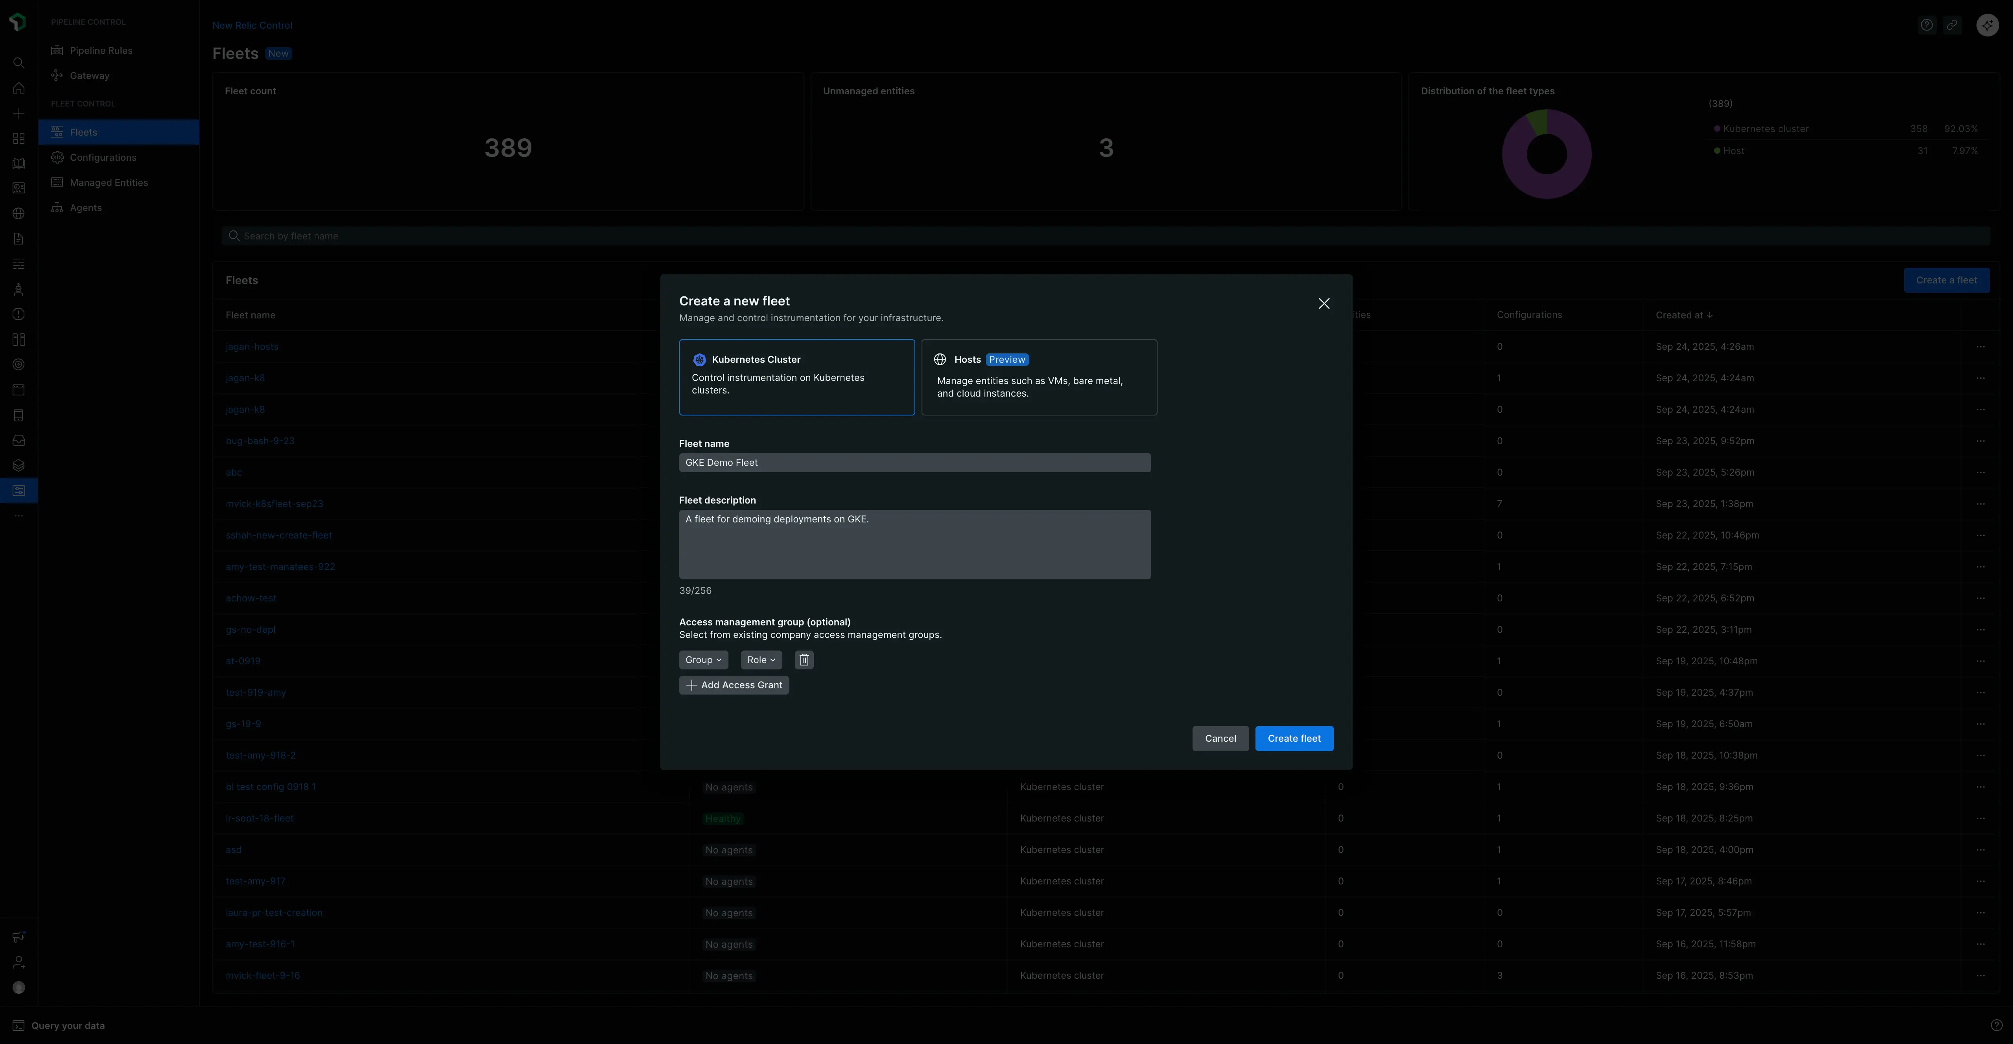The height and width of the screenshot is (1044, 2013).
Task: Open the jagan-hosts fleet link
Action: pos(252,346)
